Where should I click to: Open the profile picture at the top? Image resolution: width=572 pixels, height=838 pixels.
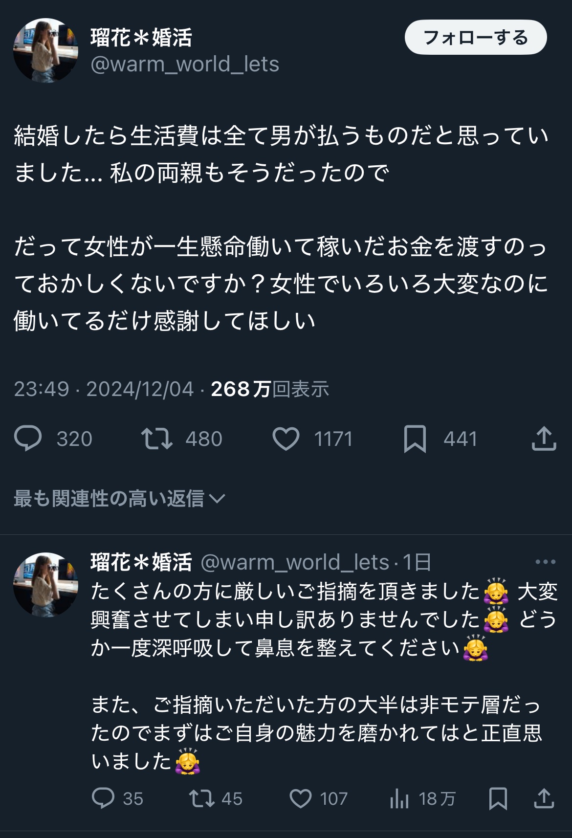(x=45, y=50)
